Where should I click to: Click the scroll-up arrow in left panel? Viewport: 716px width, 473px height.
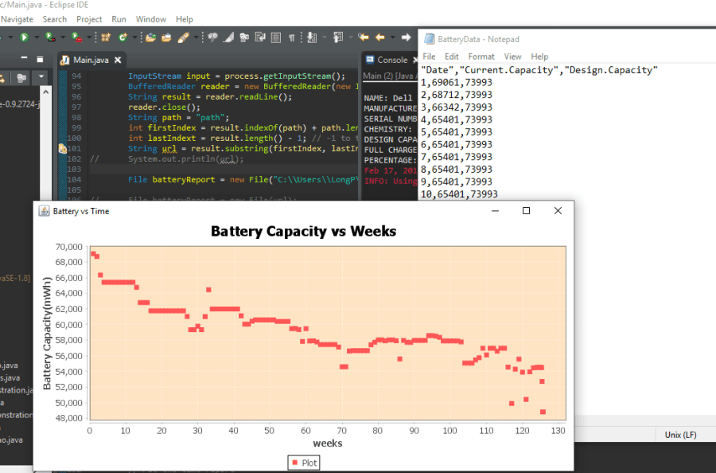(45, 92)
